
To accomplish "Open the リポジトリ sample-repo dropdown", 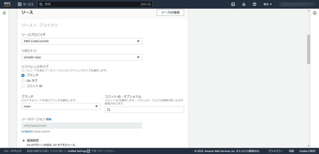I will [x=82, y=57].
